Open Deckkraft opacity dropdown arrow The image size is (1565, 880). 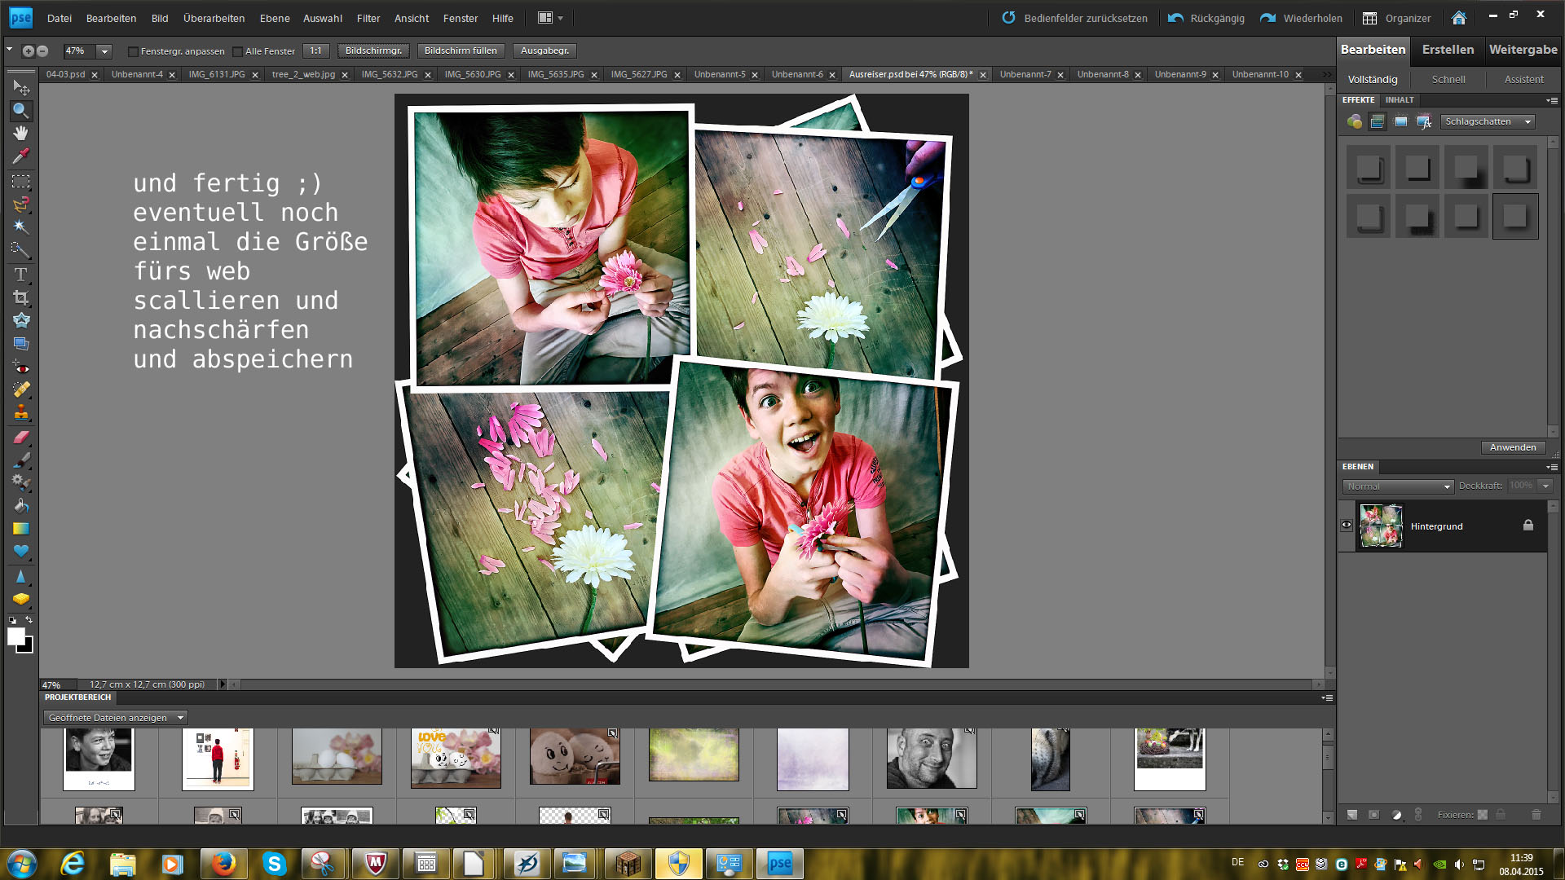1545,486
